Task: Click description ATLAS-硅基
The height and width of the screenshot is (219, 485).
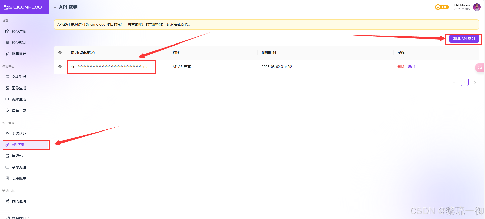Action: pos(182,67)
